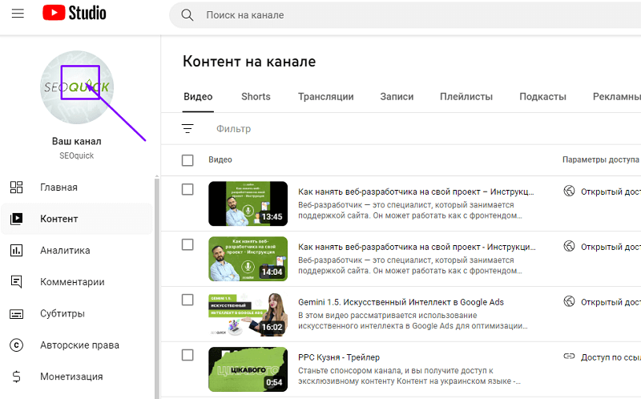This screenshot has height=399, width=641.
Task: Open the Gemini 1.5 video thumbnail
Action: coord(248,314)
